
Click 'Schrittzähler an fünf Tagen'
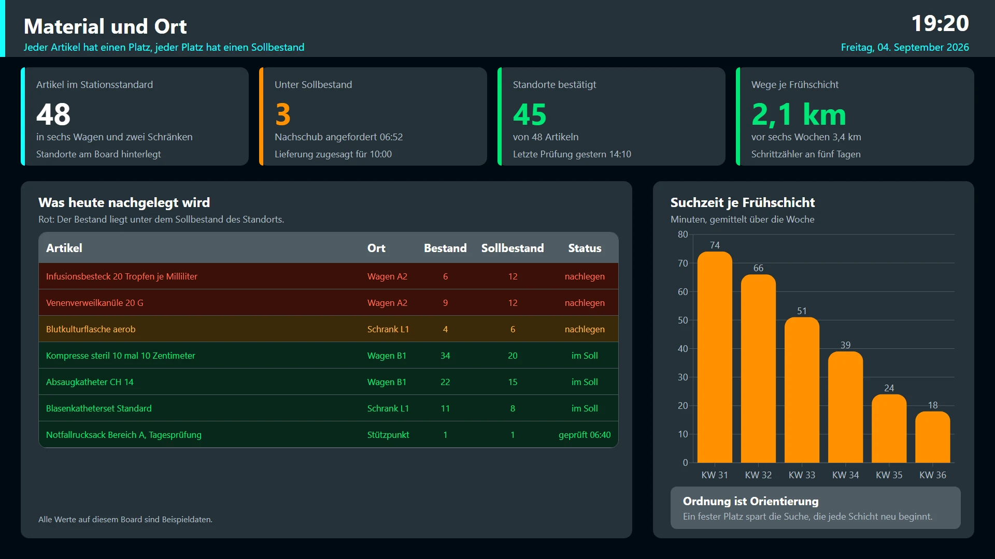click(806, 154)
